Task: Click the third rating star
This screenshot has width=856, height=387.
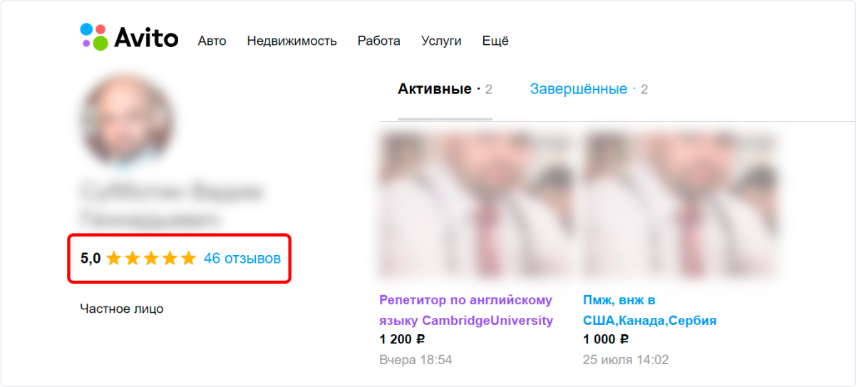Action: (151, 258)
